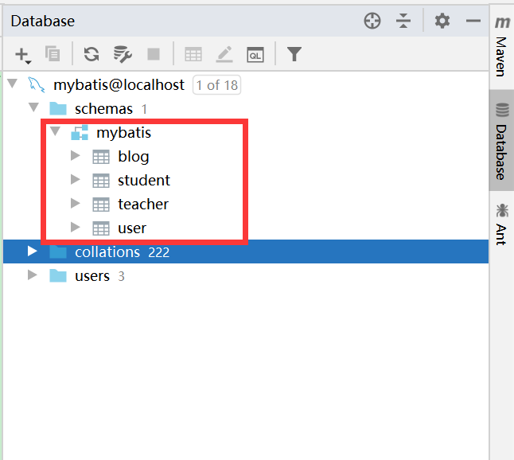514x460 pixels.
Task: Collapse the schemas folder
Action: pos(33,107)
